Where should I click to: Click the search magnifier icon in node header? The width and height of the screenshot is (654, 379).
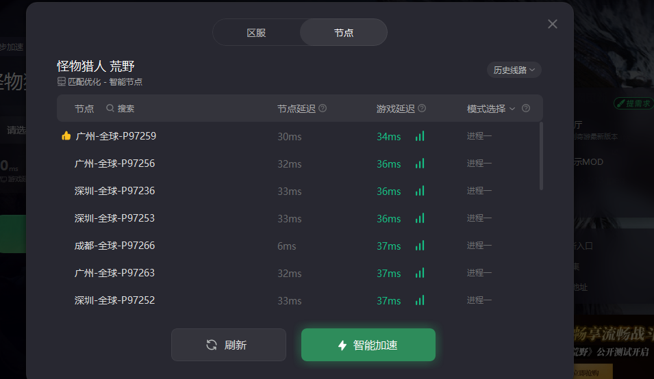[110, 108]
